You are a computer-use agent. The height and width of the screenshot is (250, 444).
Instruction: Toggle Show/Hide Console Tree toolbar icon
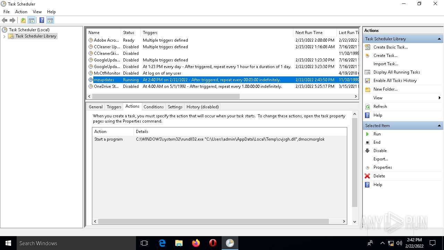click(x=32, y=20)
